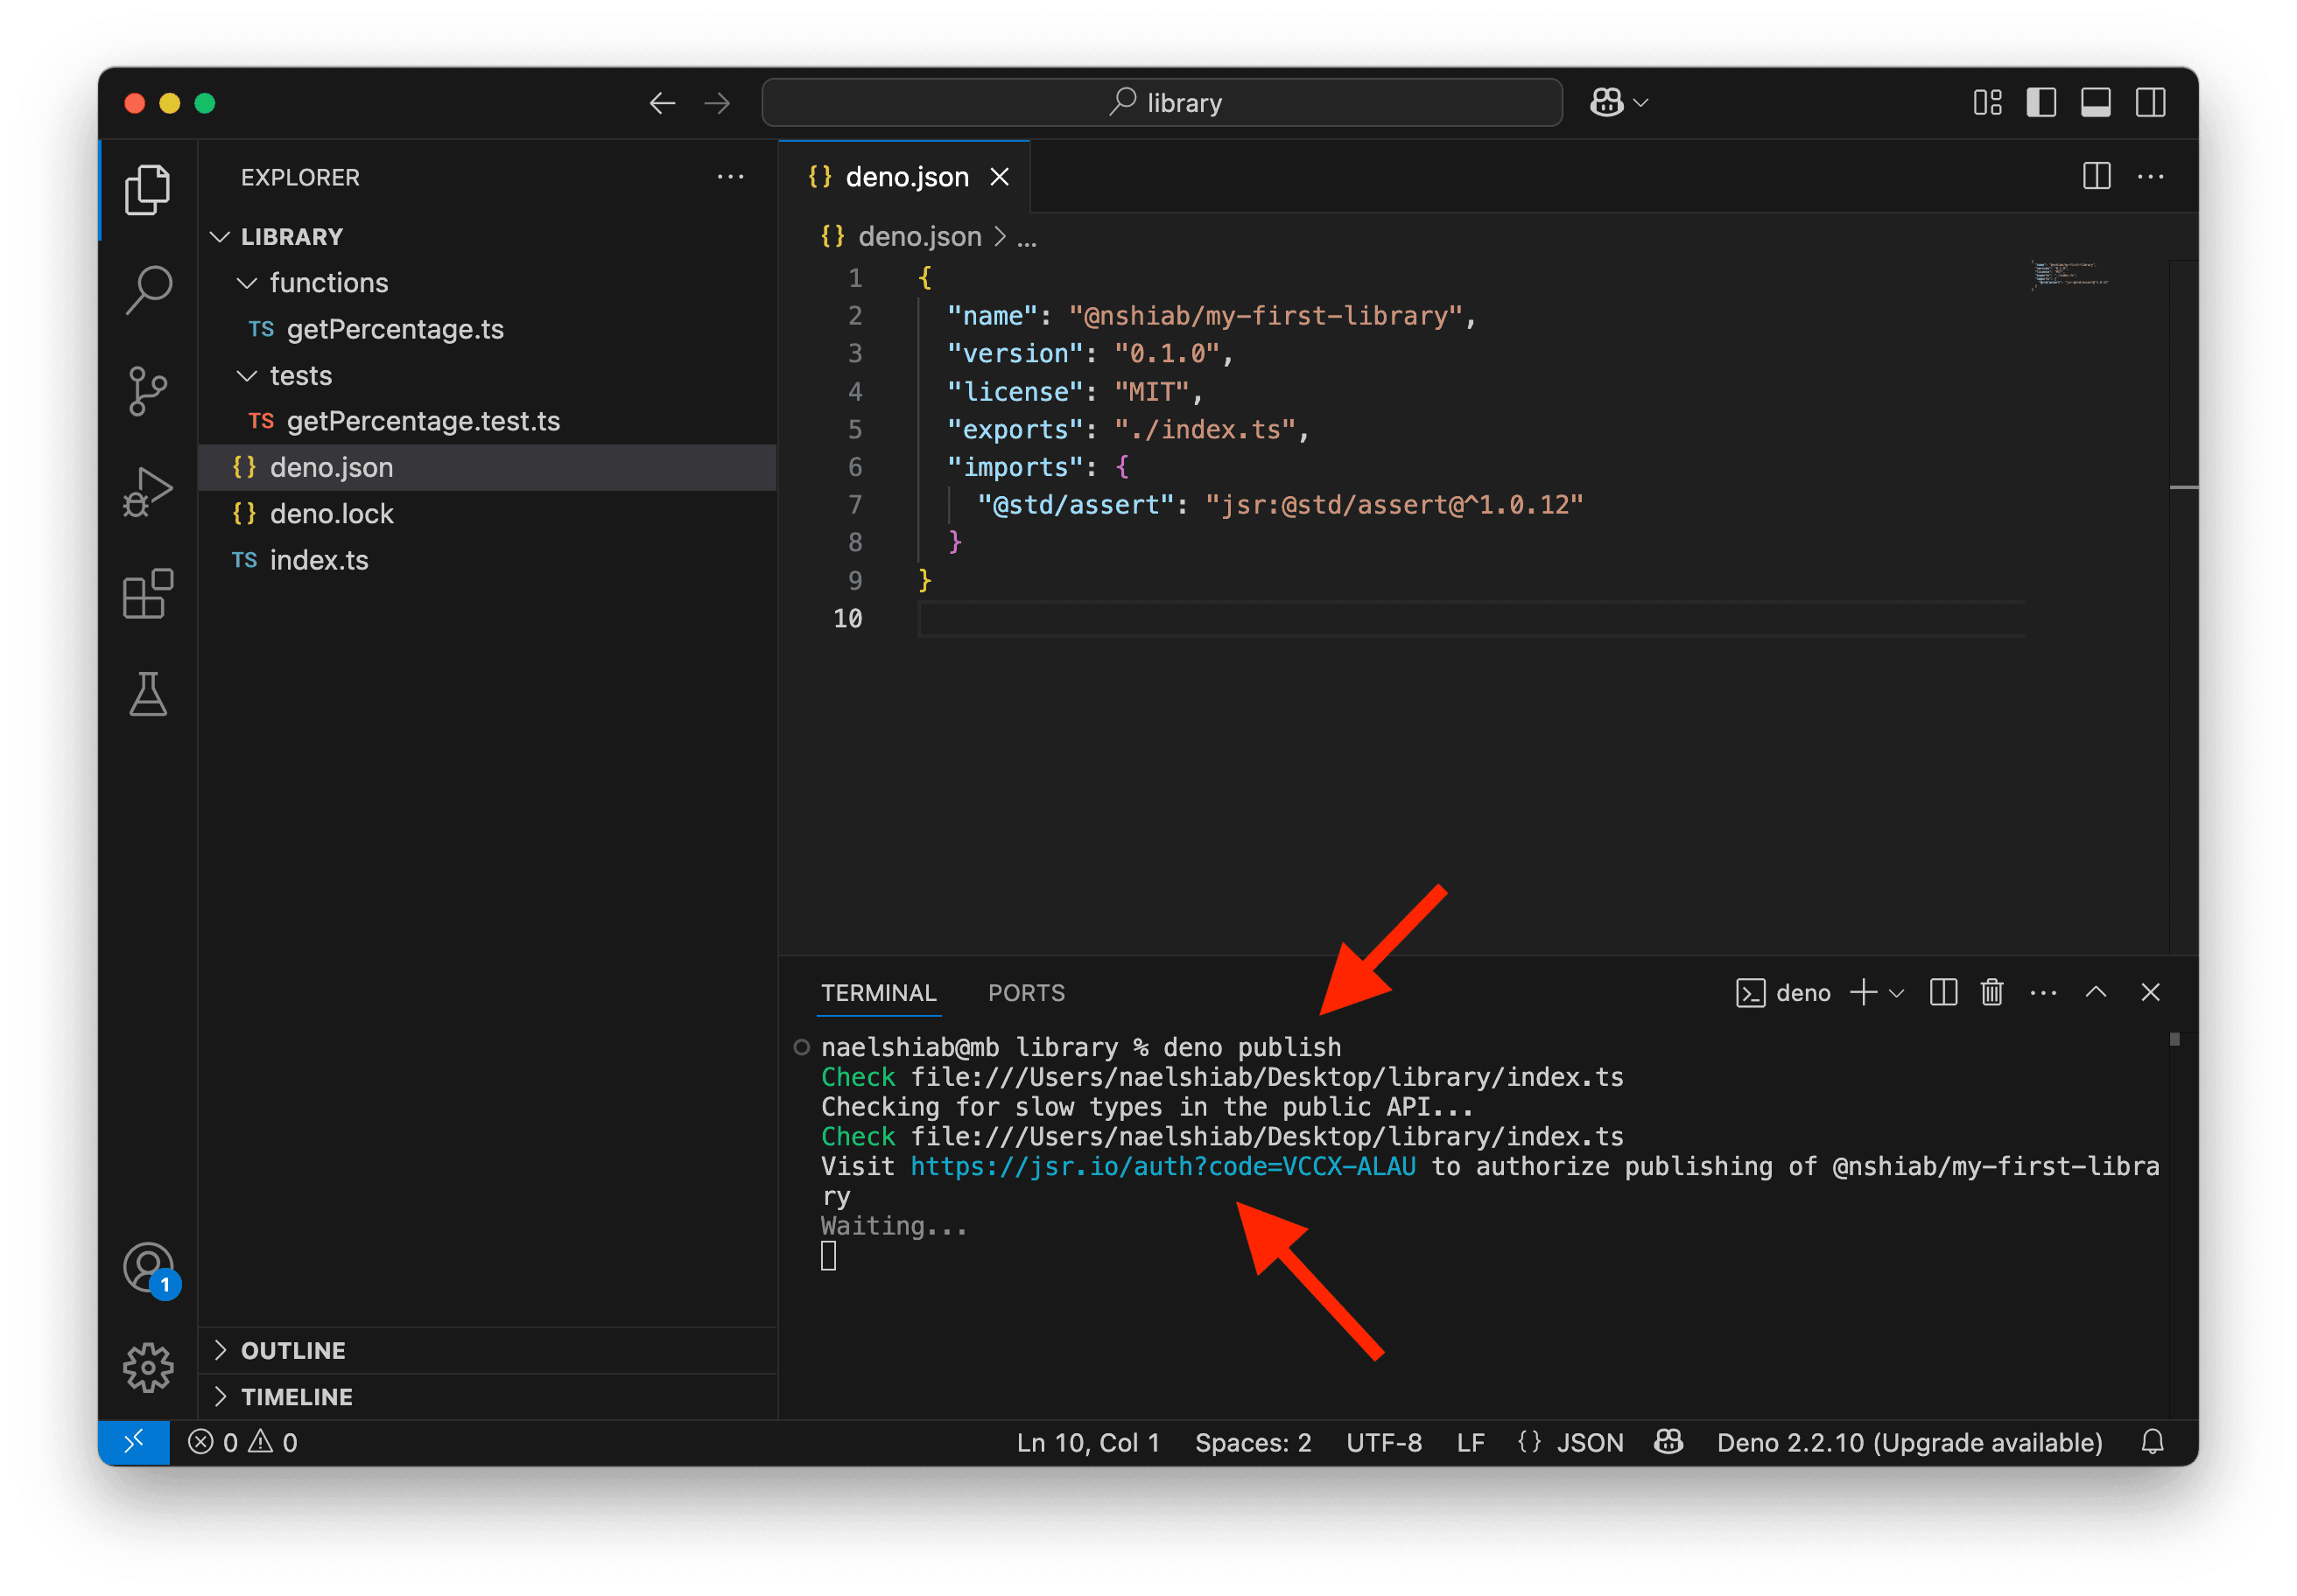The image size is (2297, 1596).
Task: Split the terminal panel
Action: coord(1942,993)
